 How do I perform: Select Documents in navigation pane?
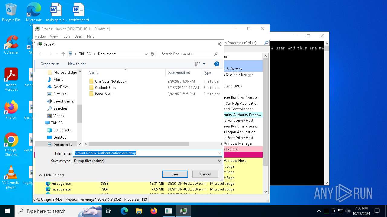coord(63,145)
